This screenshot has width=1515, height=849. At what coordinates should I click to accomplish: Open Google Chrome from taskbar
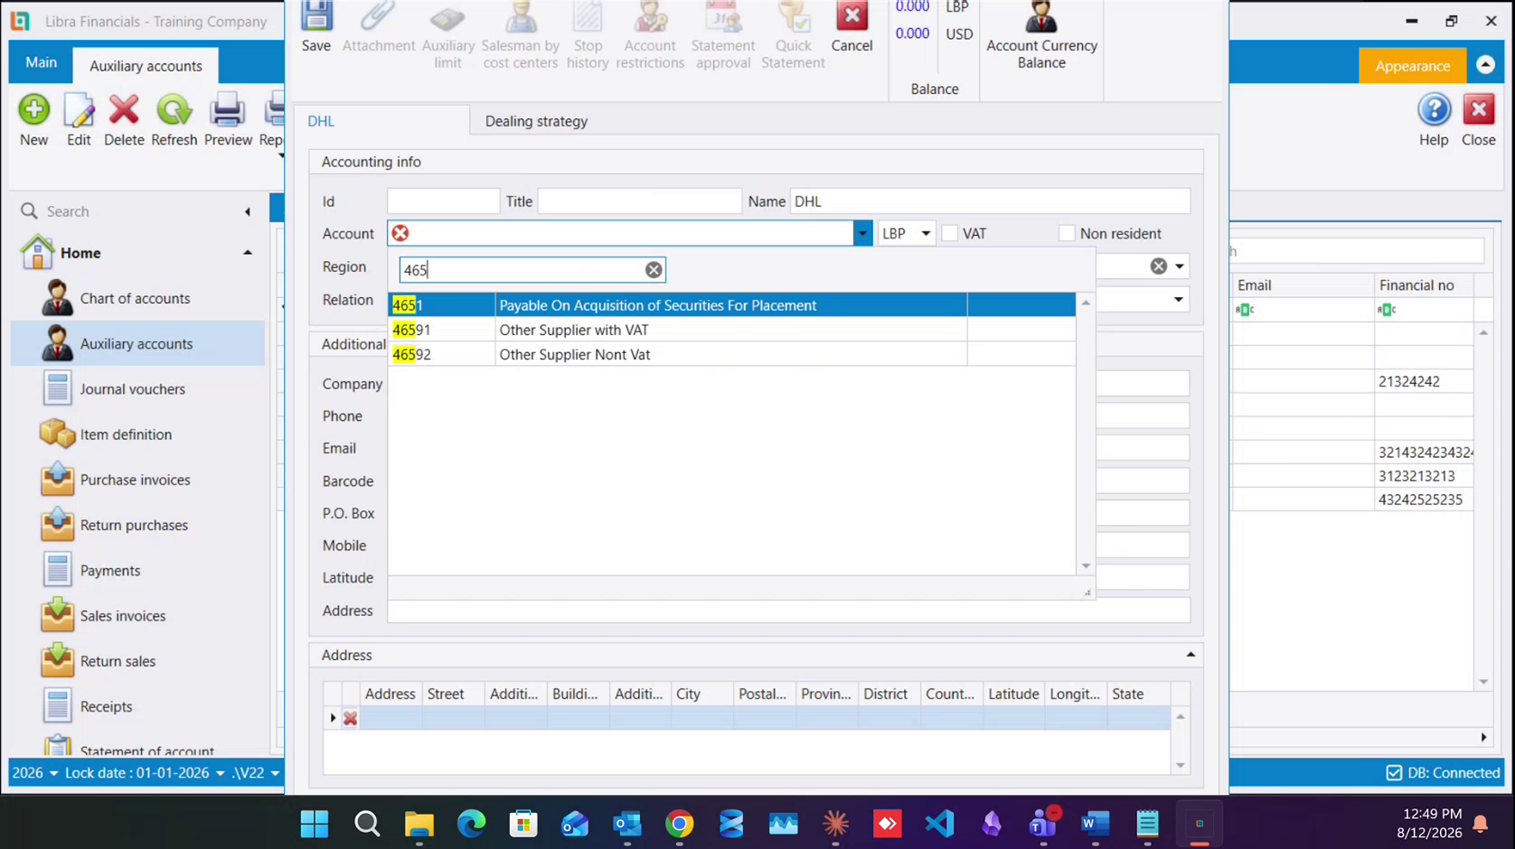(680, 824)
